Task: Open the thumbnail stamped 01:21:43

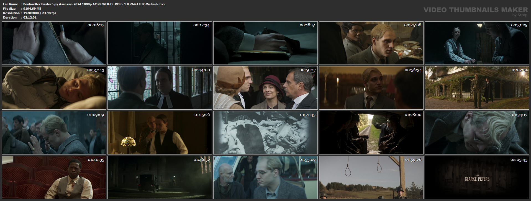Action: tap(266, 133)
